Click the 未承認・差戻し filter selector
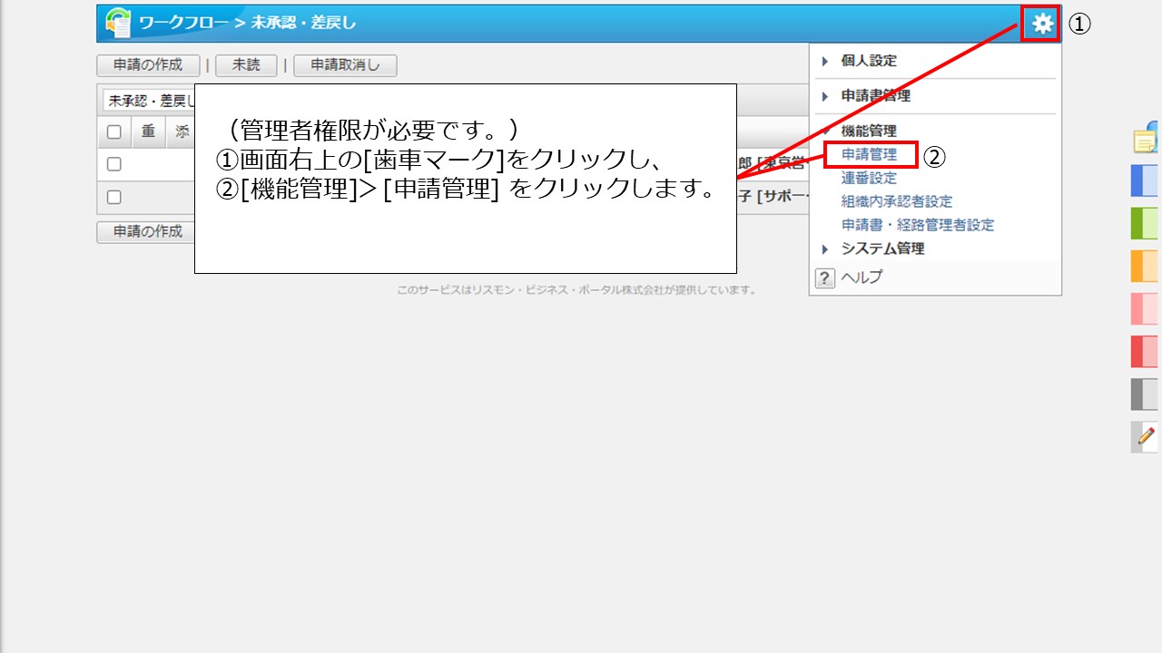Image resolution: width=1162 pixels, height=653 pixels. pos(145,100)
